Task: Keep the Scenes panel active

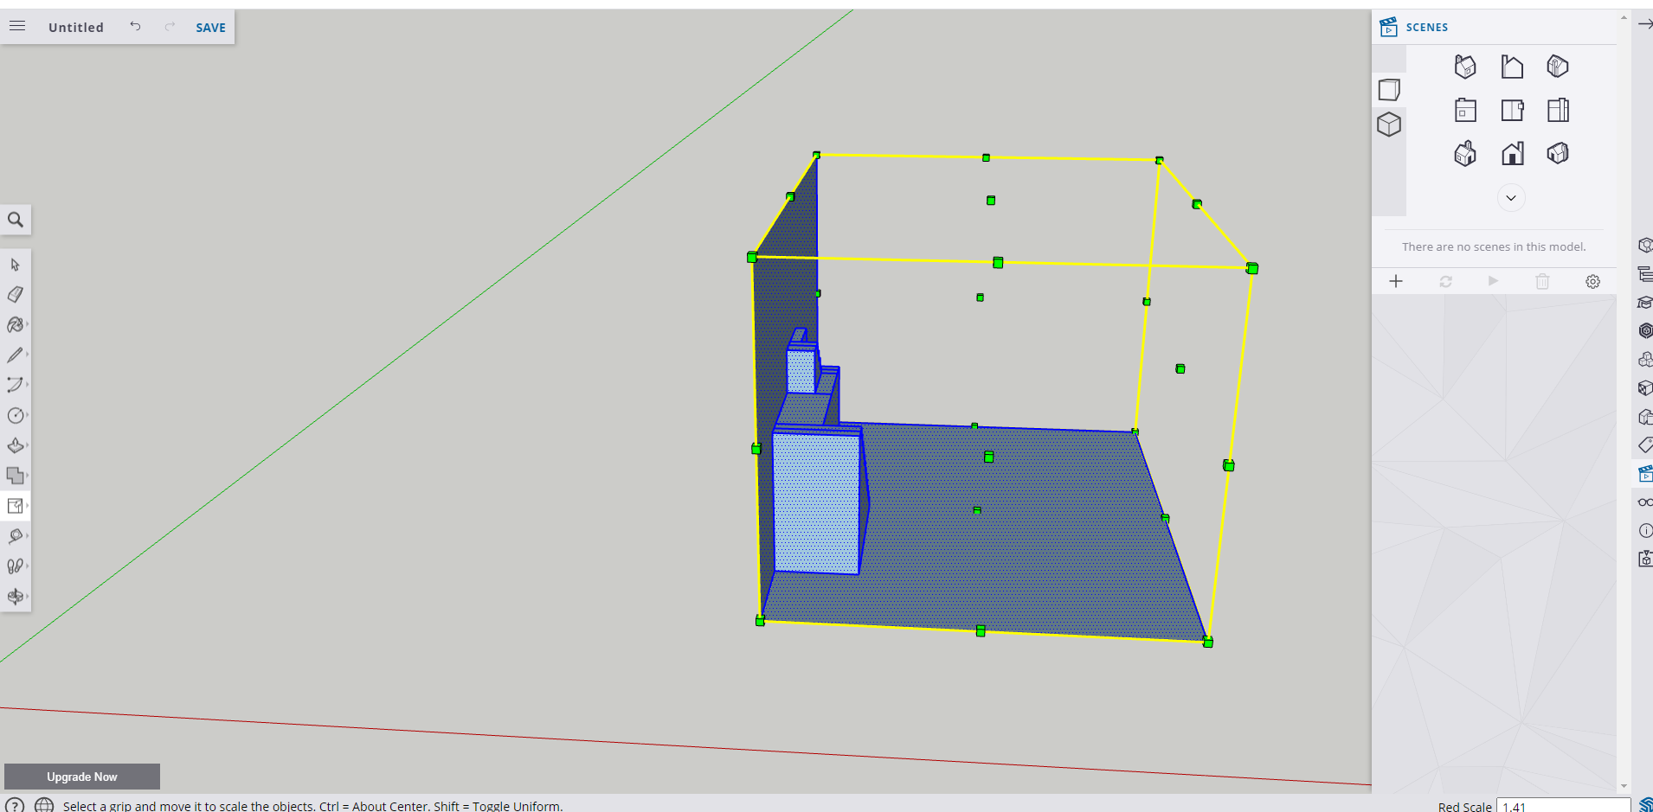Action: (1644, 473)
